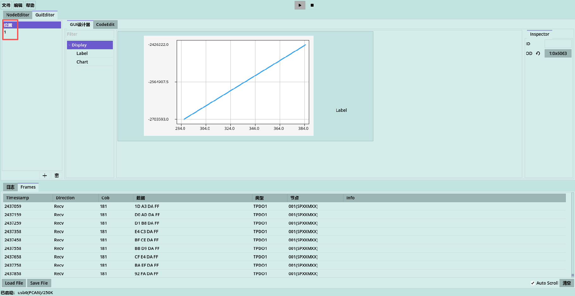Click the Load File button
The width and height of the screenshot is (575, 296).
tap(14, 283)
